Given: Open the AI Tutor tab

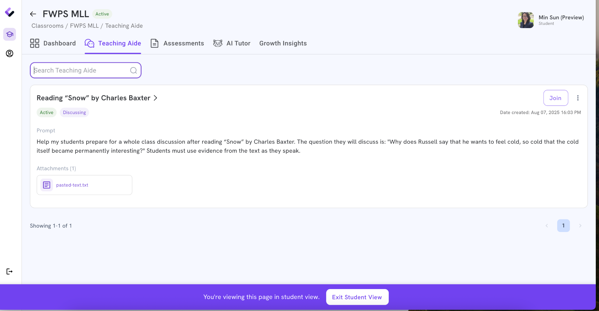Looking at the screenshot, I should coord(232,43).
